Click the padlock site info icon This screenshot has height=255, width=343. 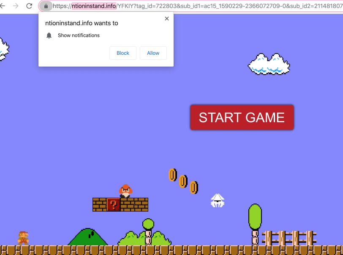[46, 6]
